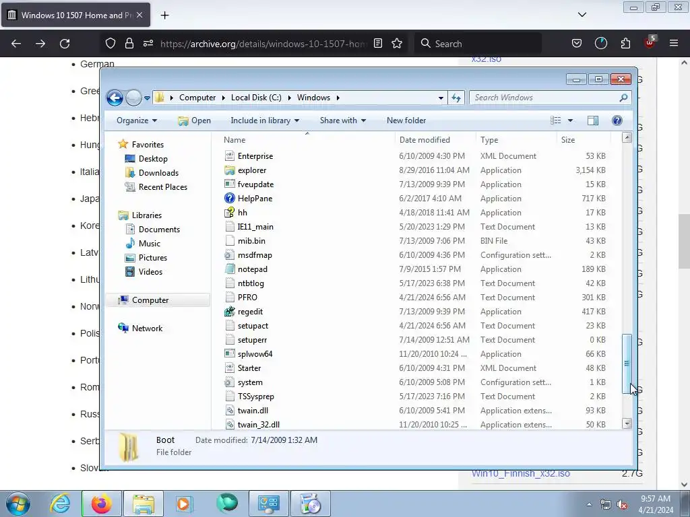Select Recent Places under Favorites
The height and width of the screenshot is (517, 690).
click(x=163, y=187)
